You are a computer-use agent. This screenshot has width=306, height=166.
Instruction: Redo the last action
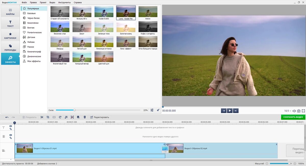[13, 117]
